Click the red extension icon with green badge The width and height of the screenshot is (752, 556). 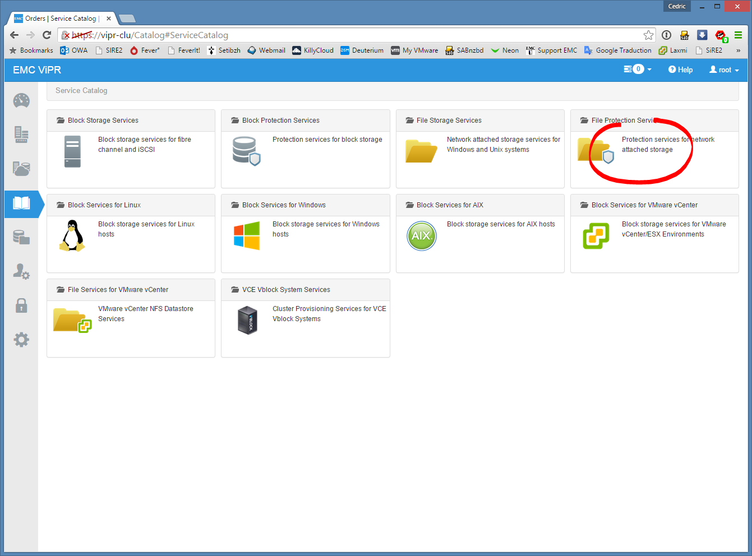pyautogui.click(x=721, y=36)
